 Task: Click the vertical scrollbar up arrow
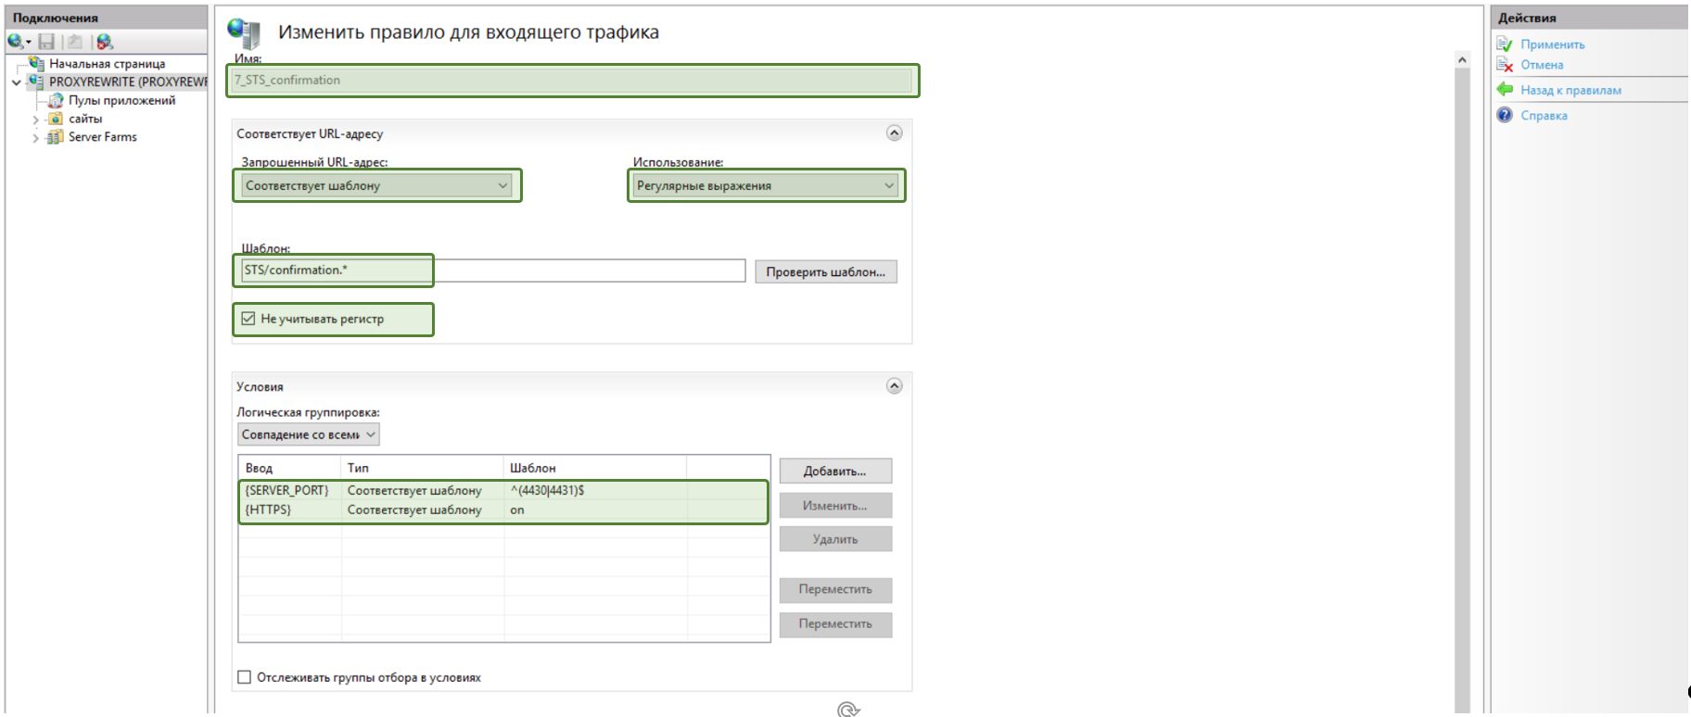click(1462, 60)
